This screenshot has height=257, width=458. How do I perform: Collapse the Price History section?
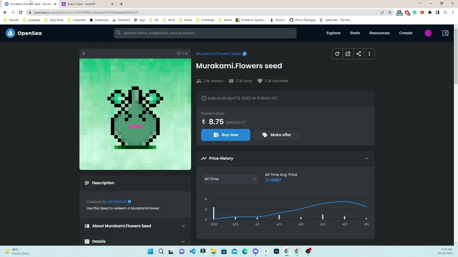(367, 158)
